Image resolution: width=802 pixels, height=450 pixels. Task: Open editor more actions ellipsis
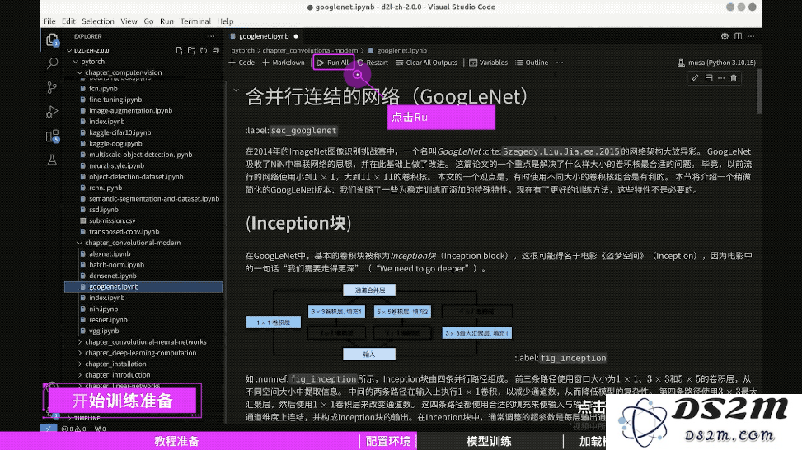coord(751,36)
